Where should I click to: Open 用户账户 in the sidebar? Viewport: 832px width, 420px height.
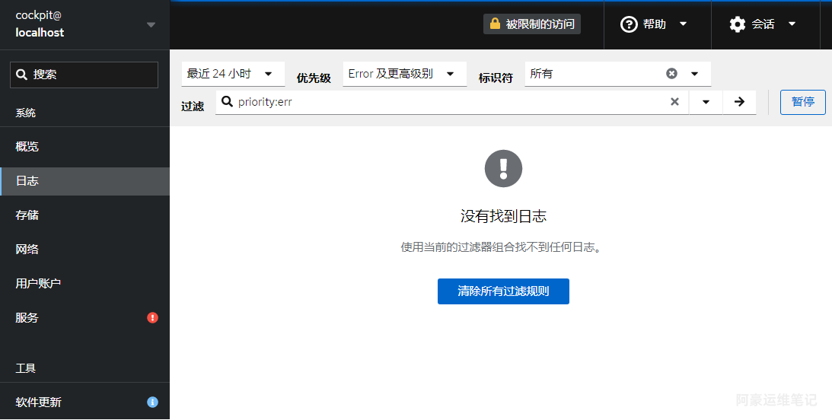(x=38, y=284)
